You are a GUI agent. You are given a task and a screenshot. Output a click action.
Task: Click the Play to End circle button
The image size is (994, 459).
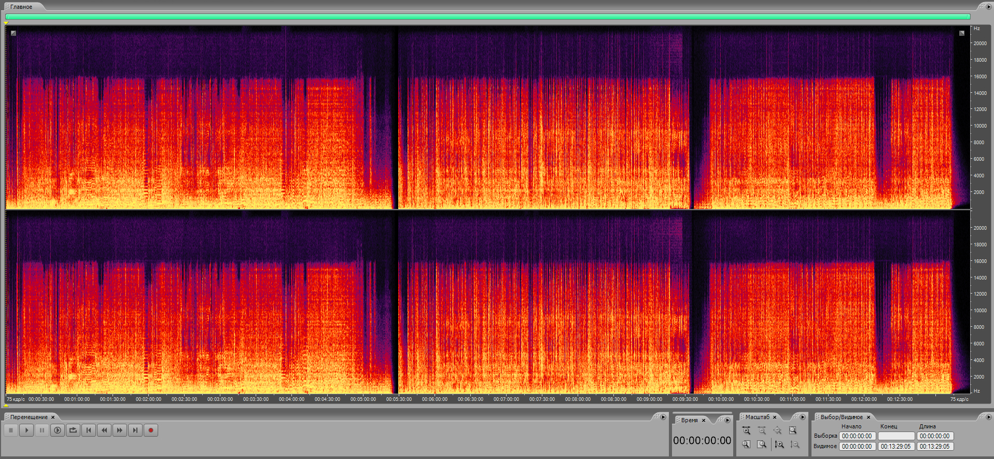coord(58,430)
